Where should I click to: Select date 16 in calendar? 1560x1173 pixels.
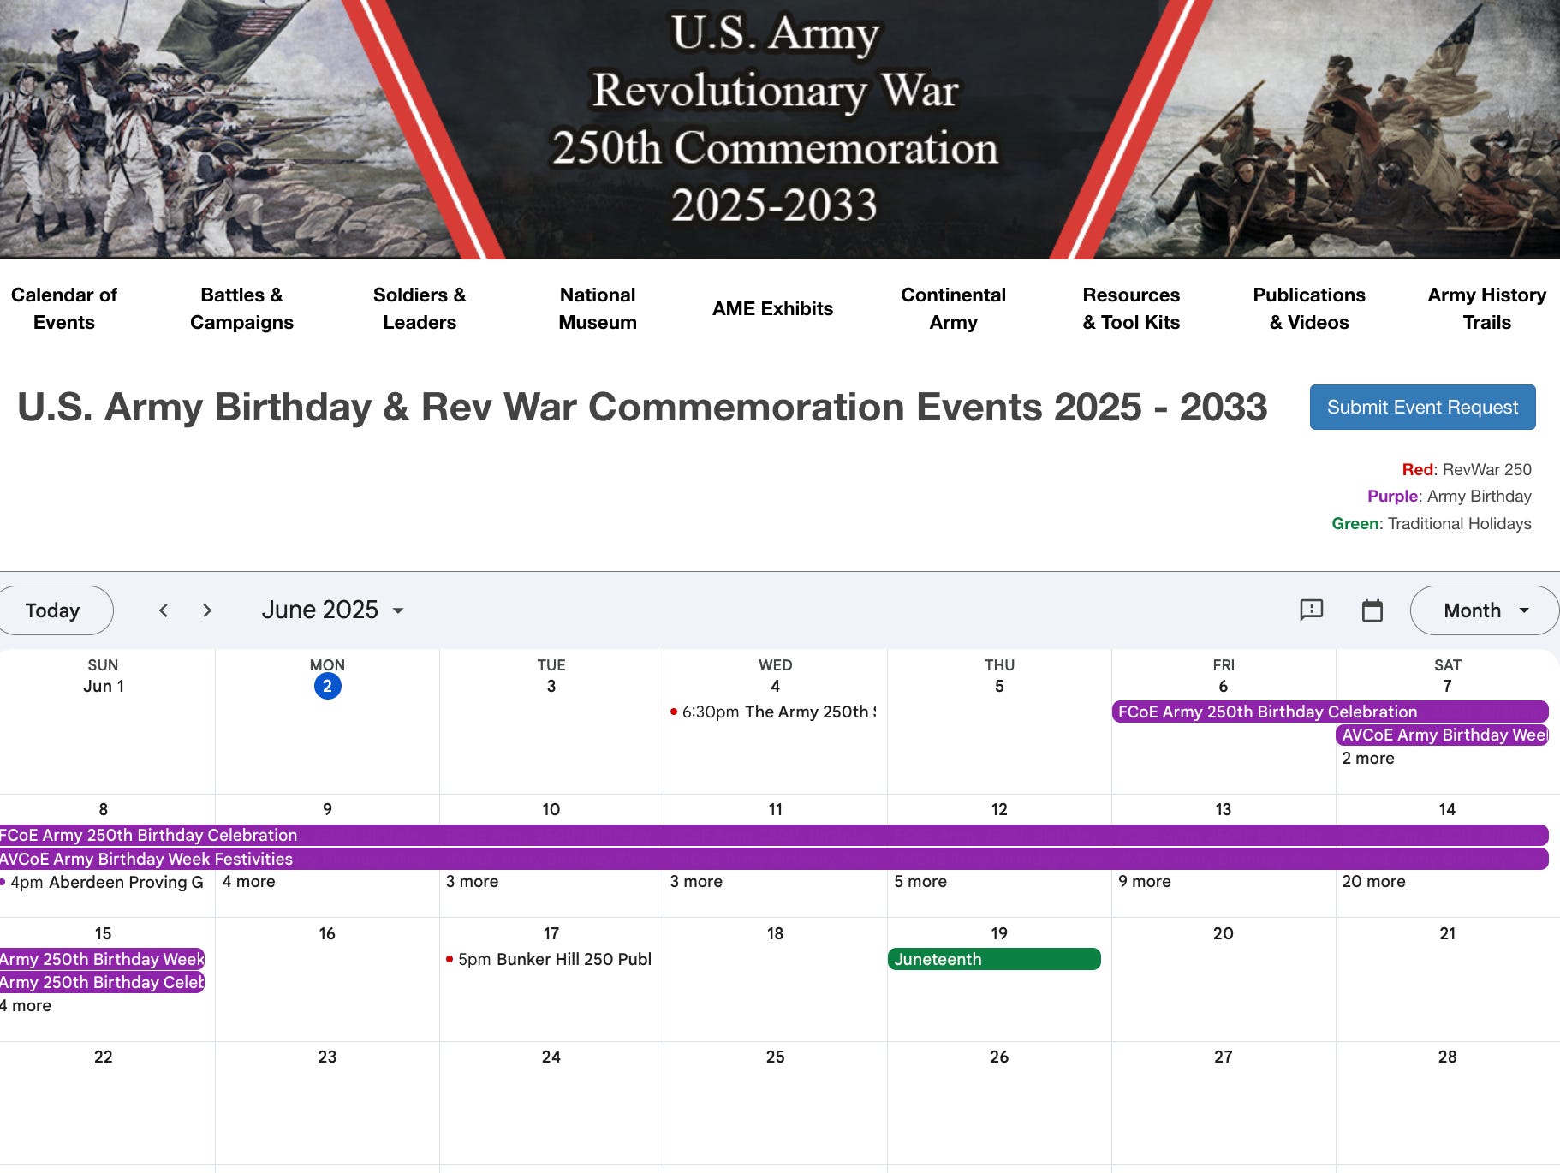327,933
